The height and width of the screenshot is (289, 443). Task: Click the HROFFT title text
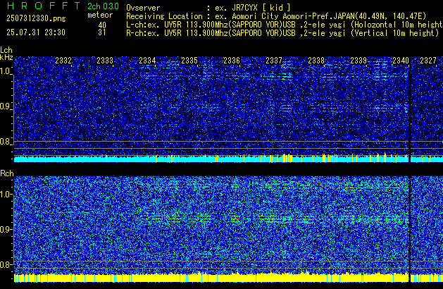click(x=44, y=6)
